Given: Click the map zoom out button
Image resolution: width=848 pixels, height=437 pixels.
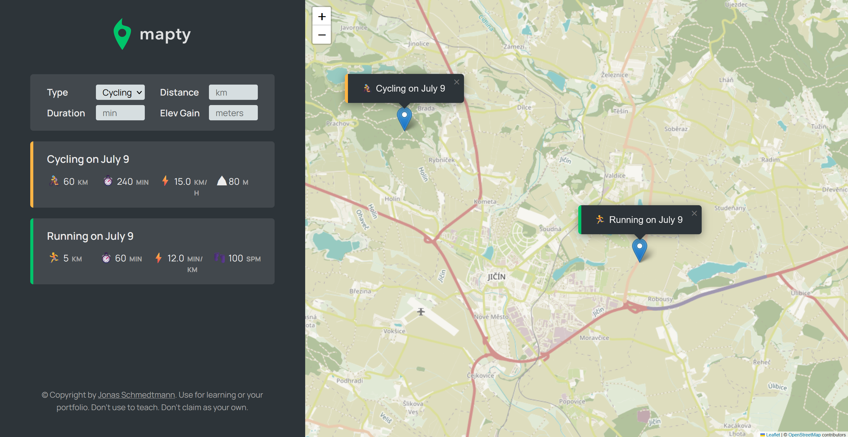Looking at the screenshot, I should point(322,35).
